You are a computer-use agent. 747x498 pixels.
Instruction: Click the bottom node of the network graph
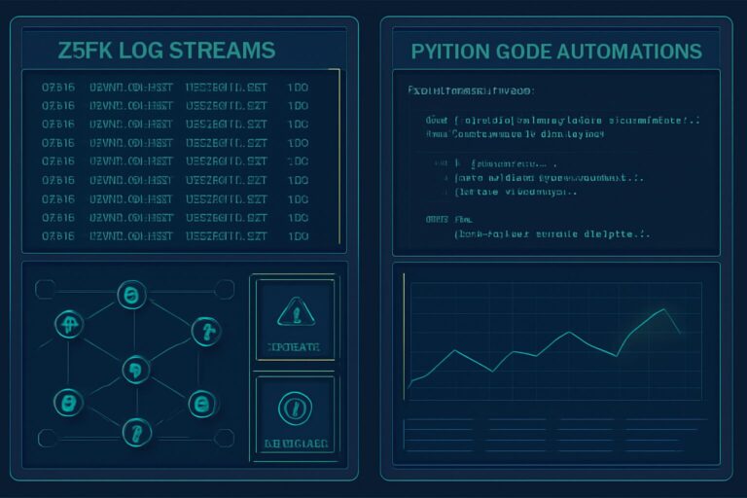[x=137, y=433]
